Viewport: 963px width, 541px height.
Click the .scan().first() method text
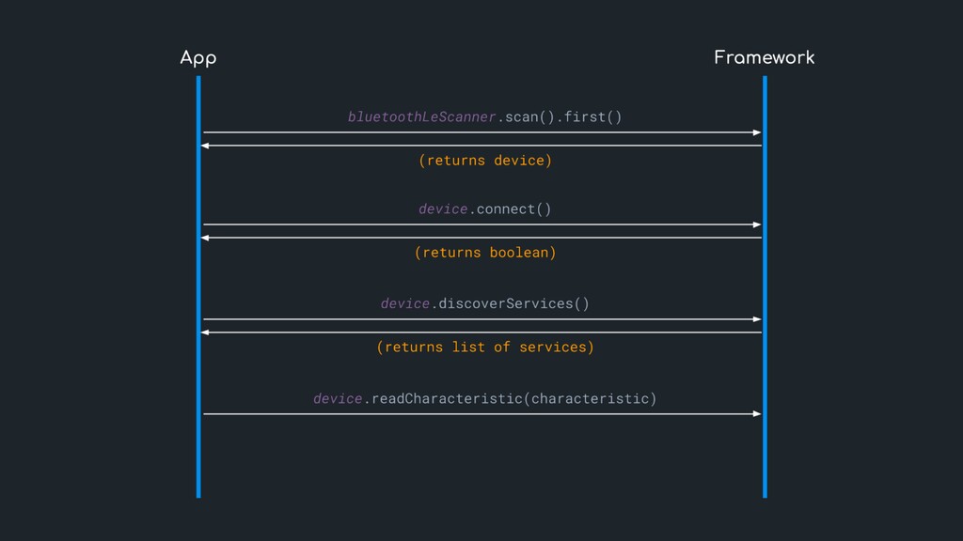[559, 117]
